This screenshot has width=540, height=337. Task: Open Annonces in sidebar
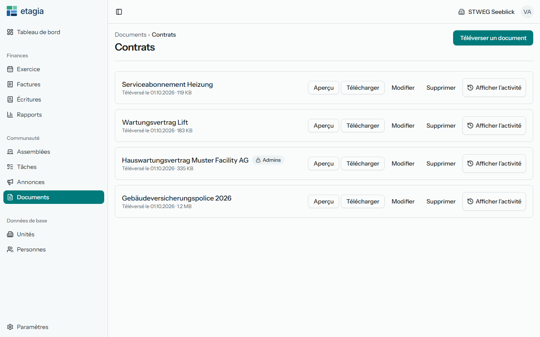pos(54,182)
